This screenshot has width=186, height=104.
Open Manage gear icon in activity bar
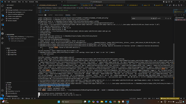coord(2,95)
